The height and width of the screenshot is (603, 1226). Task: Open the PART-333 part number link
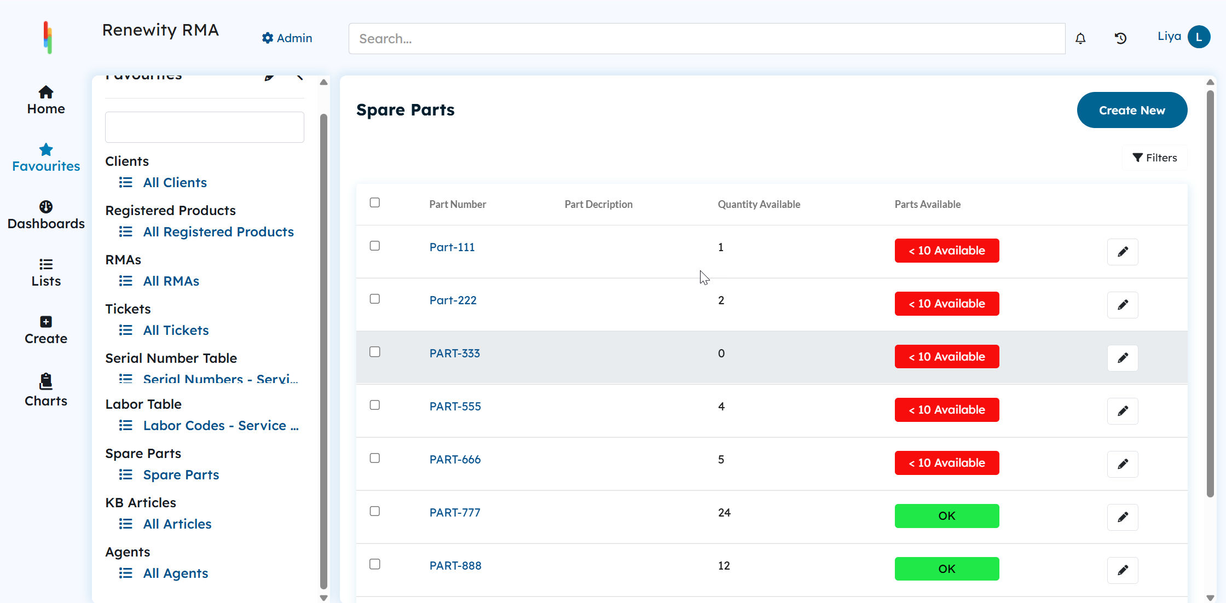point(455,353)
